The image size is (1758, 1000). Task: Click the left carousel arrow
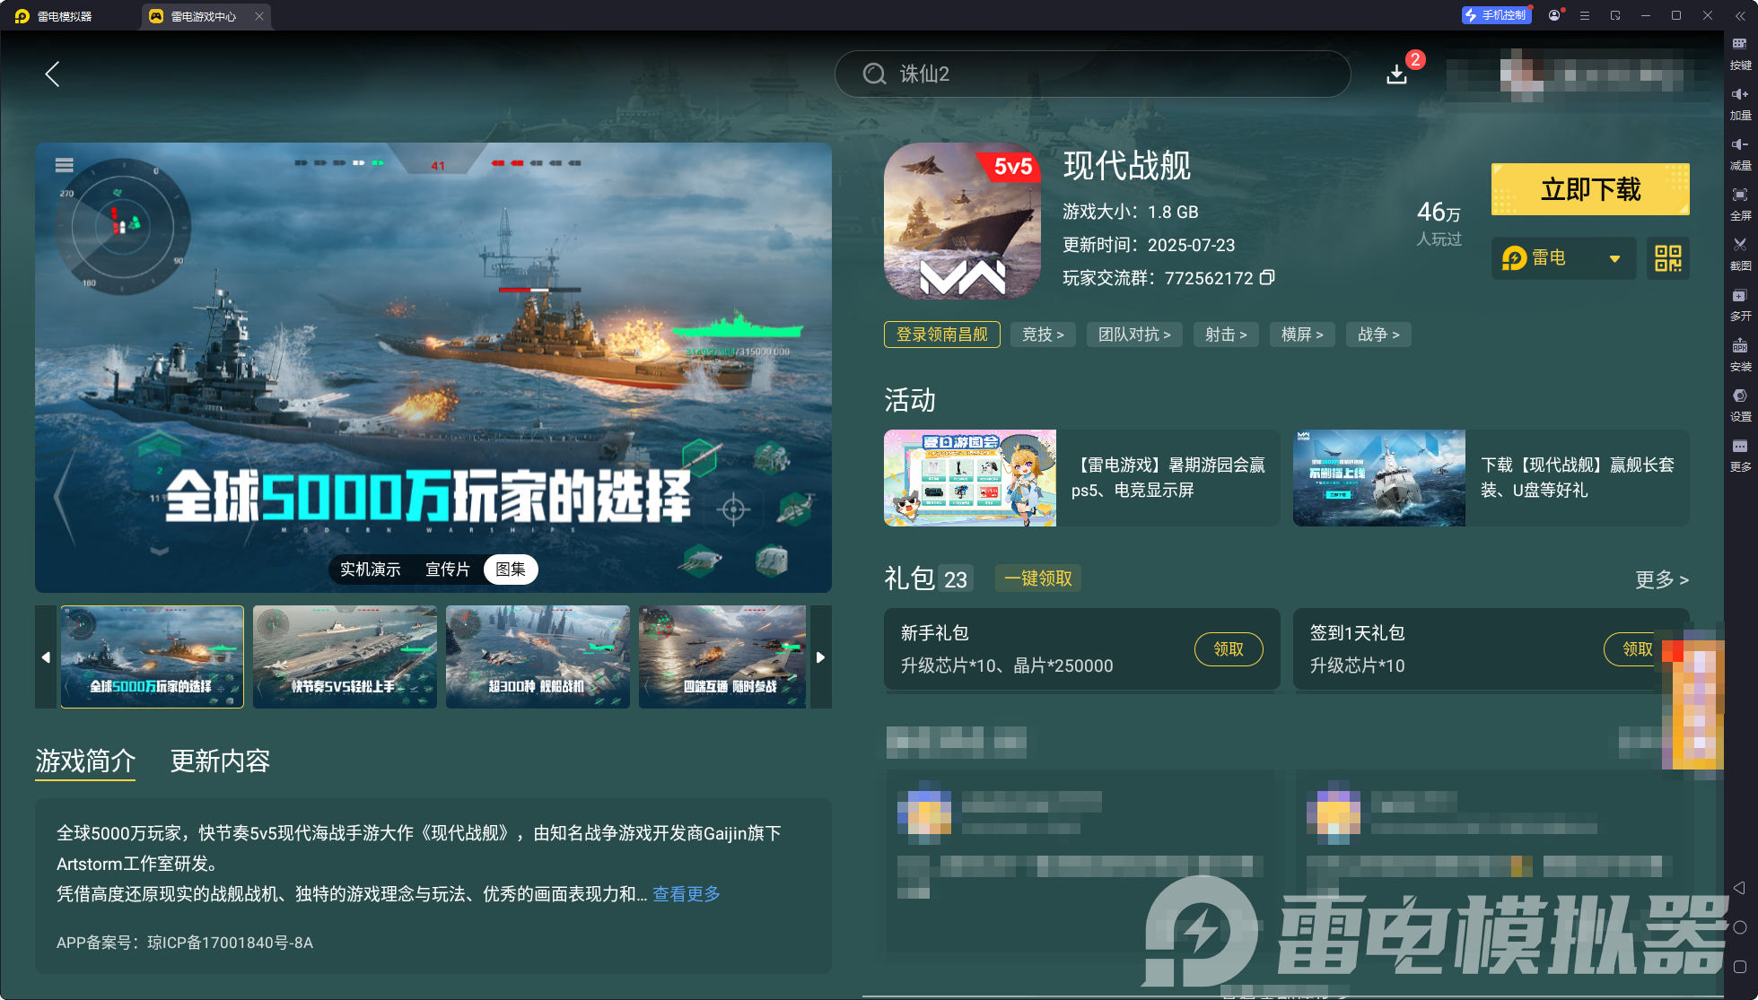click(45, 657)
